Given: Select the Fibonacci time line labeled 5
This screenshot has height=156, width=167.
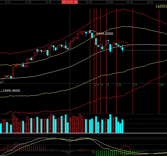Looking at the screenshot, I should [x=100, y=61].
